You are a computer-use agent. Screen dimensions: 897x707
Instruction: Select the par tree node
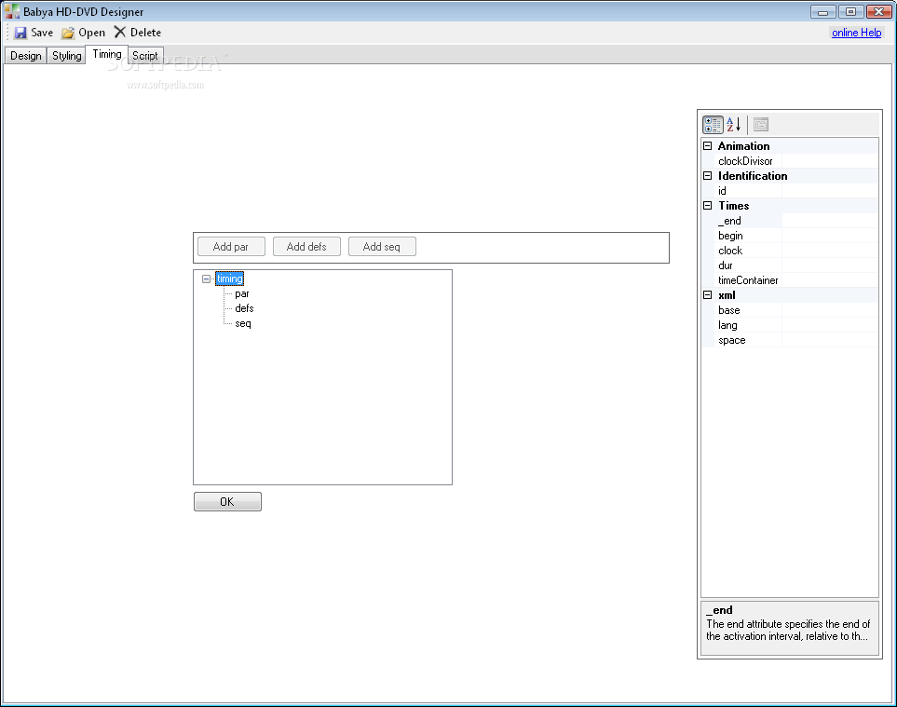point(242,293)
